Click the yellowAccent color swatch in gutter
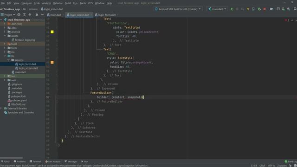 [52, 32]
